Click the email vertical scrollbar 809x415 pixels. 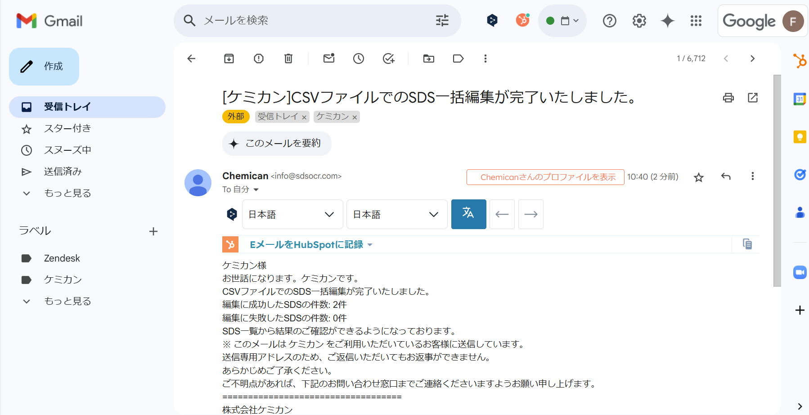(x=777, y=180)
